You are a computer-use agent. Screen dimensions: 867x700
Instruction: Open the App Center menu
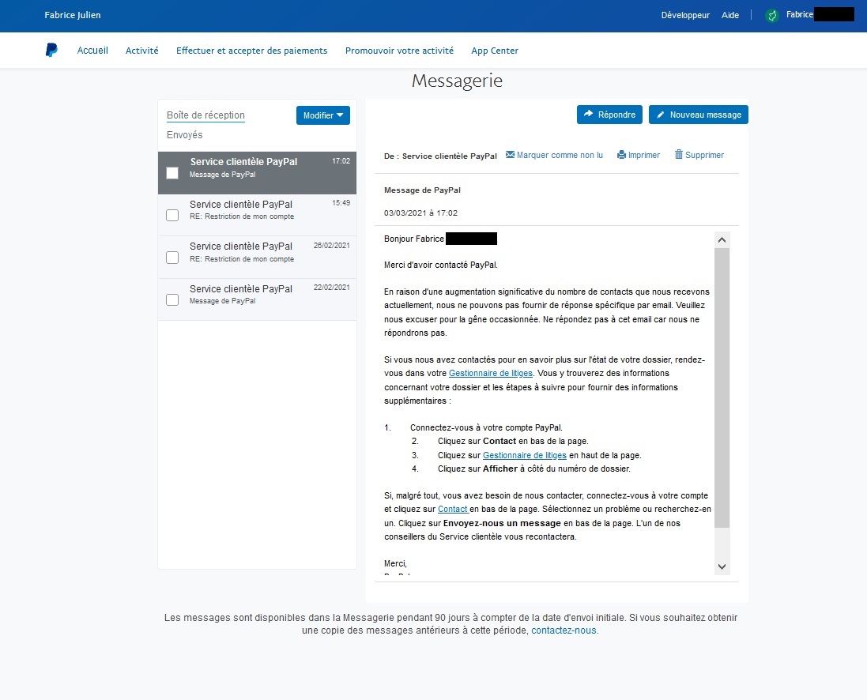coord(494,51)
